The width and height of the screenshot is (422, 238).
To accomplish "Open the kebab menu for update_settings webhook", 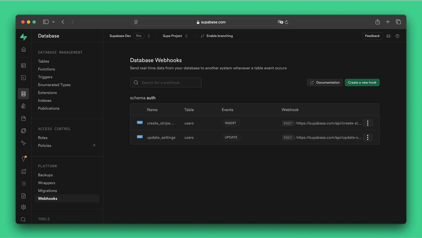I will pos(368,137).
